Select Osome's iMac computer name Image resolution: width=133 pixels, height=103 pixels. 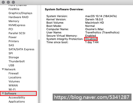tap(94, 29)
